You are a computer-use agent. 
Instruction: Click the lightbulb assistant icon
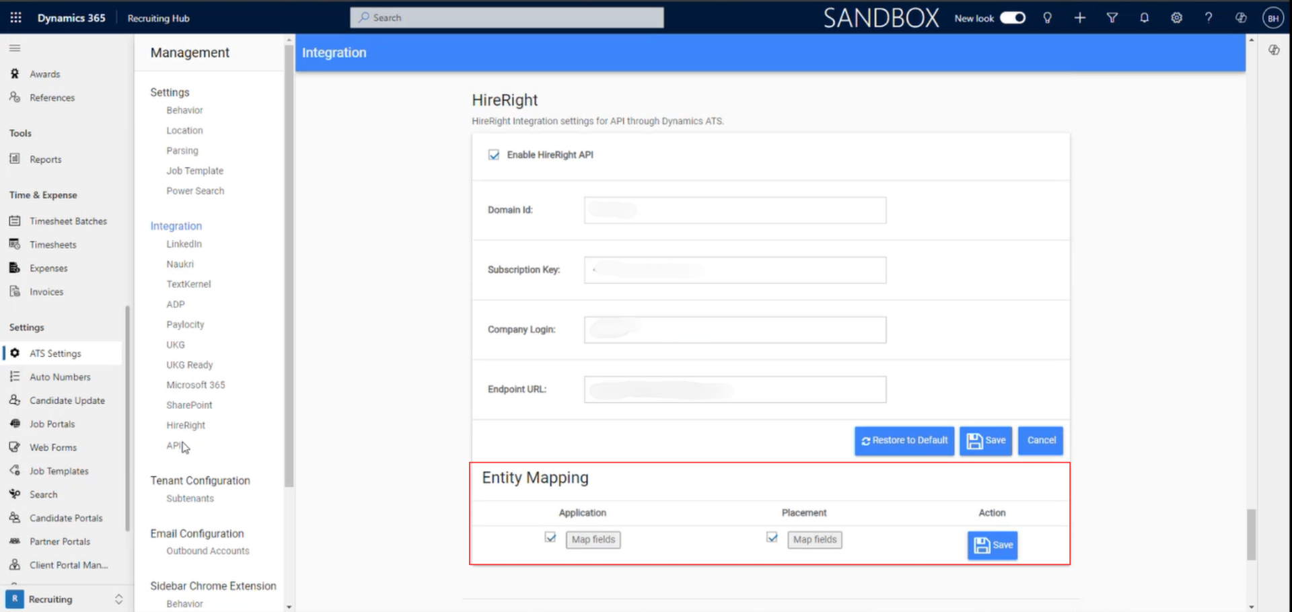pyautogui.click(x=1047, y=18)
